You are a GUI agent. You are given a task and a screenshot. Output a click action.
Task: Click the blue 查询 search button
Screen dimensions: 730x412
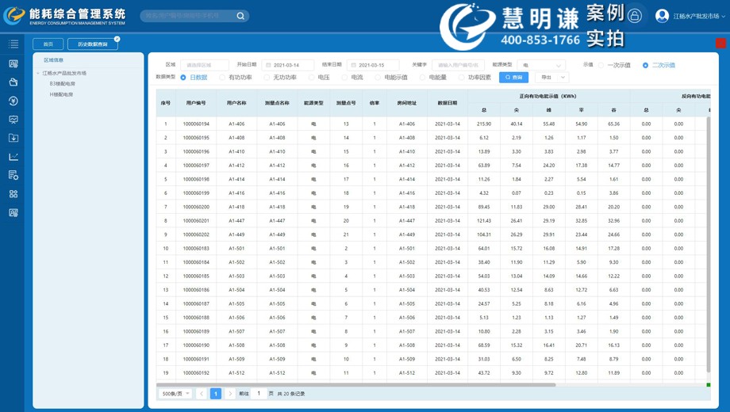pos(513,78)
